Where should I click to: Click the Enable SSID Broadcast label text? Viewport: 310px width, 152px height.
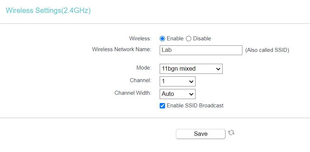(x=195, y=106)
